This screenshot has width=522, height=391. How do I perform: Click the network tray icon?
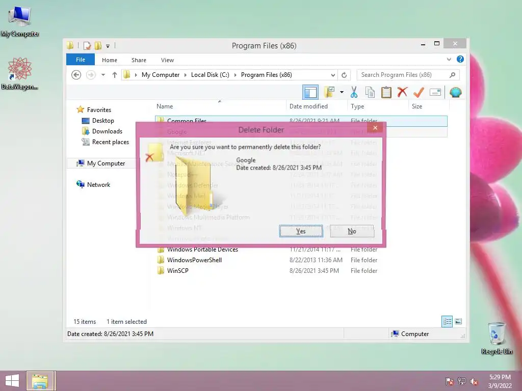click(x=462, y=381)
